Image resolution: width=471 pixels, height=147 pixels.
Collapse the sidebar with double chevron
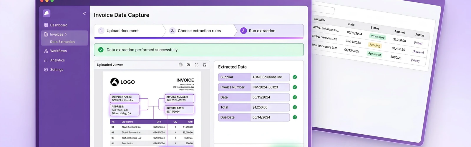coord(84,13)
